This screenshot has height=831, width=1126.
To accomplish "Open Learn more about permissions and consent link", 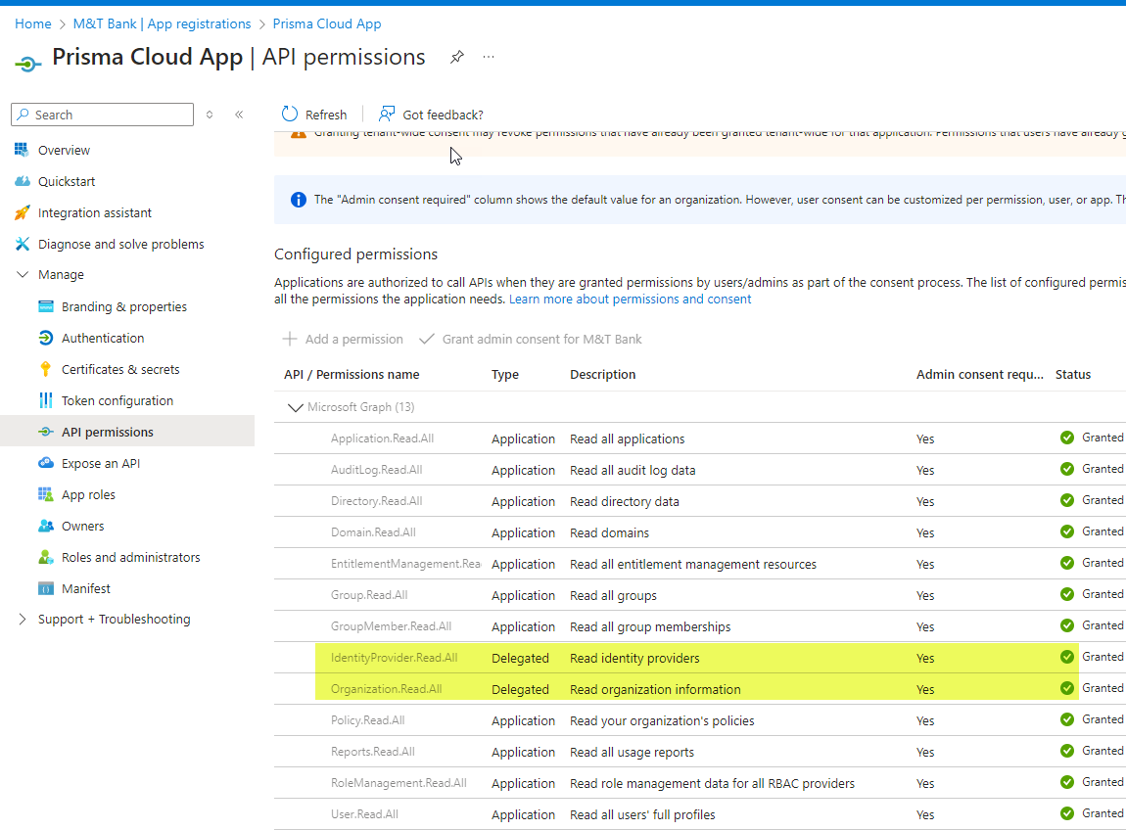I will 630,300.
